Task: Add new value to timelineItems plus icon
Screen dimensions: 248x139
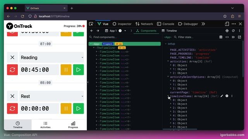Action: 227,96
